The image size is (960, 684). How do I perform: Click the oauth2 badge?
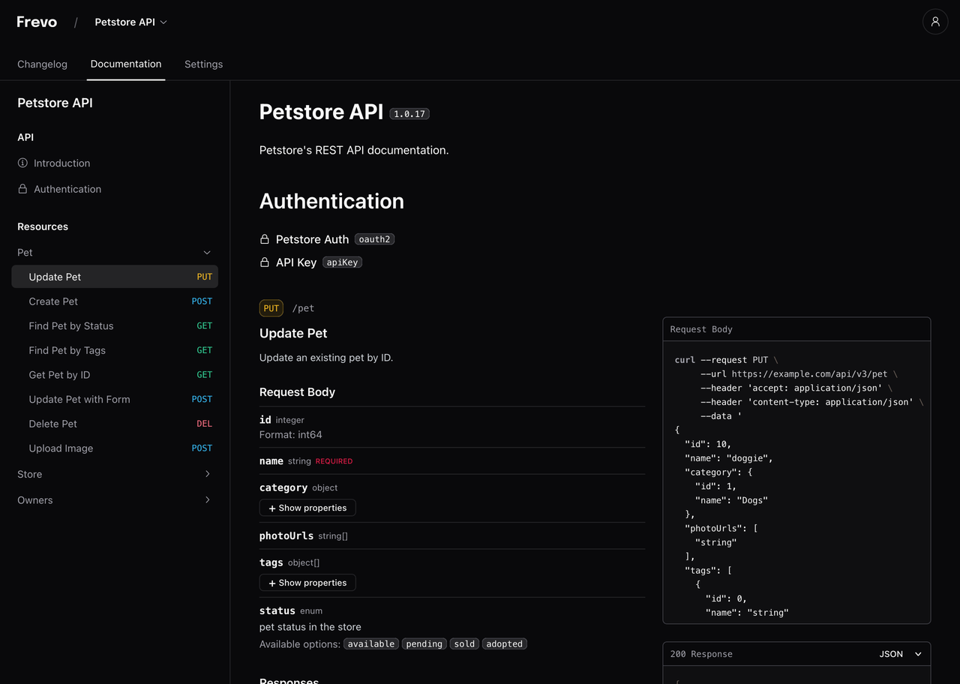click(374, 239)
